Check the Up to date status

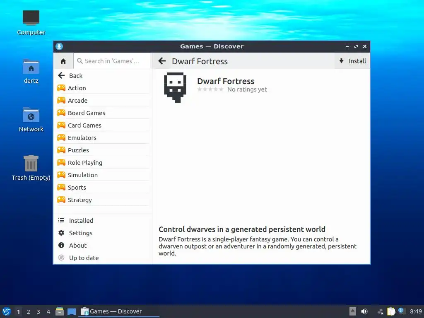(103, 258)
